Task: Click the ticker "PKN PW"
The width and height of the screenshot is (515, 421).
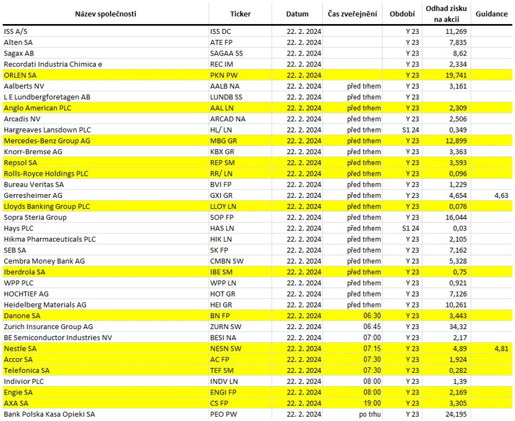Action: point(224,75)
